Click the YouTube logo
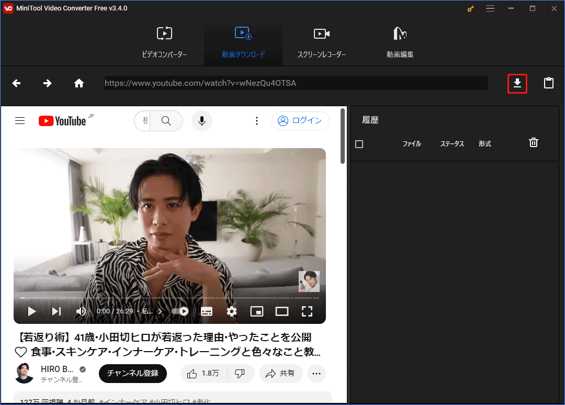 point(62,121)
